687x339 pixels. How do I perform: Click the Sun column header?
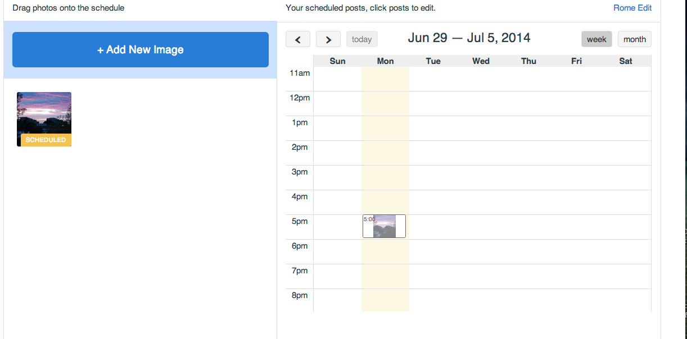[337, 61]
